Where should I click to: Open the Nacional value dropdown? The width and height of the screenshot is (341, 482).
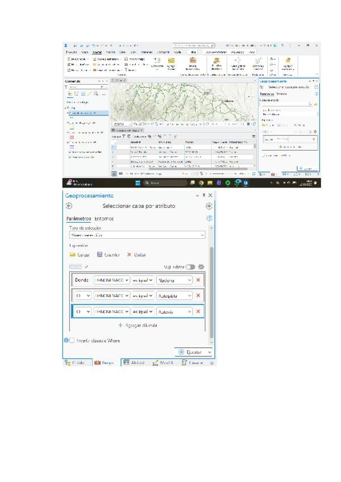(174, 280)
